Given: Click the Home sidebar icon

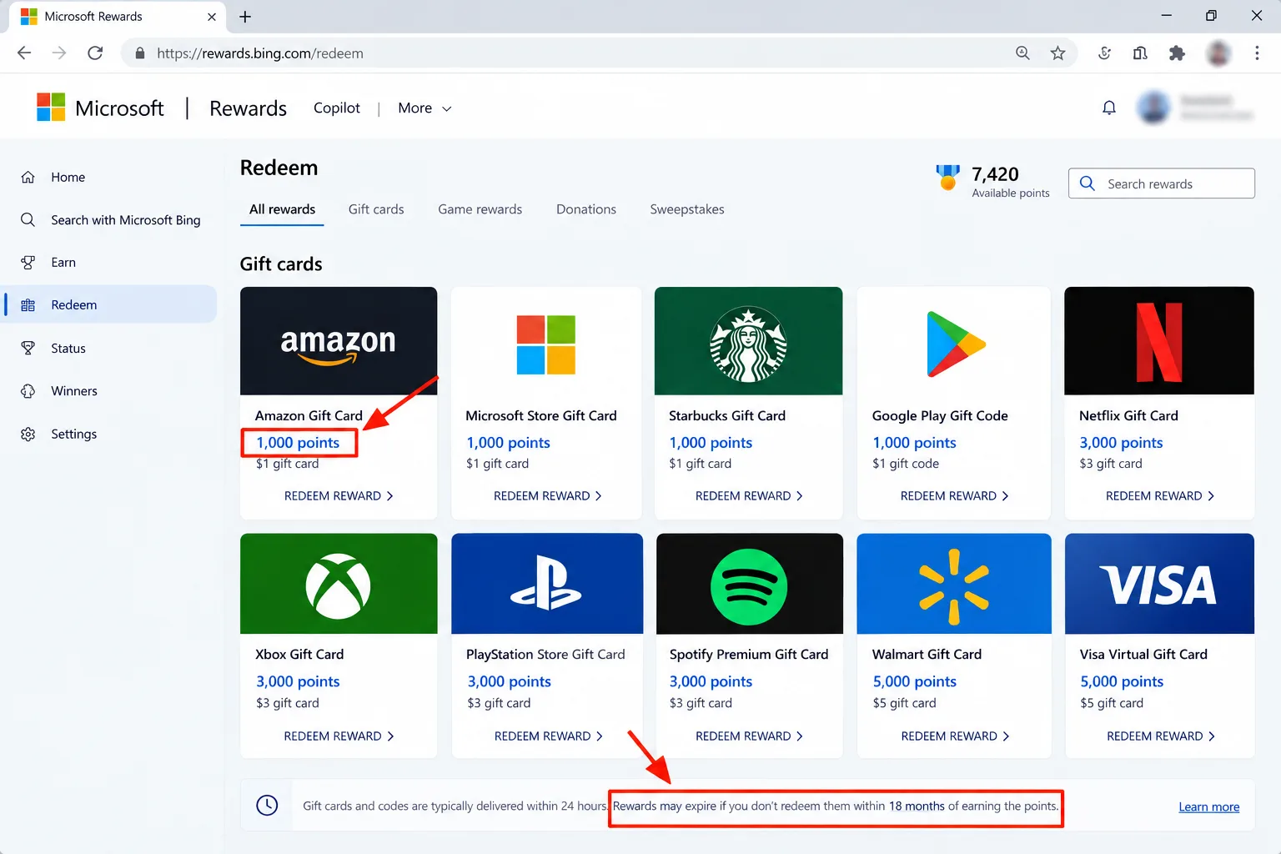Looking at the screenshot, I should (x=28, y=177).
